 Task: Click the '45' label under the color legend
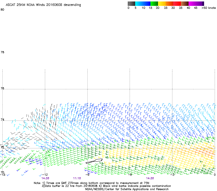(196, 8)
